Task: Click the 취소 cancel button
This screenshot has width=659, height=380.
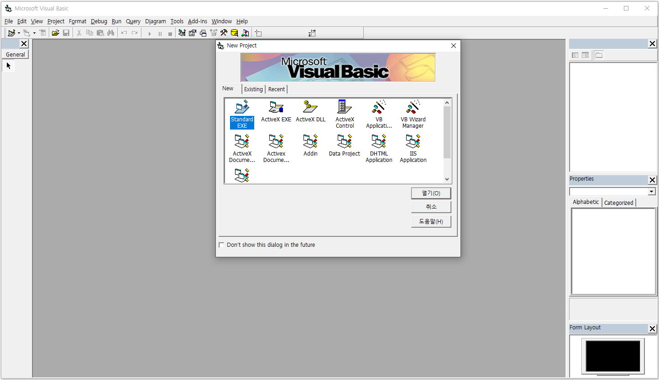Action: (x=431, y=207)
